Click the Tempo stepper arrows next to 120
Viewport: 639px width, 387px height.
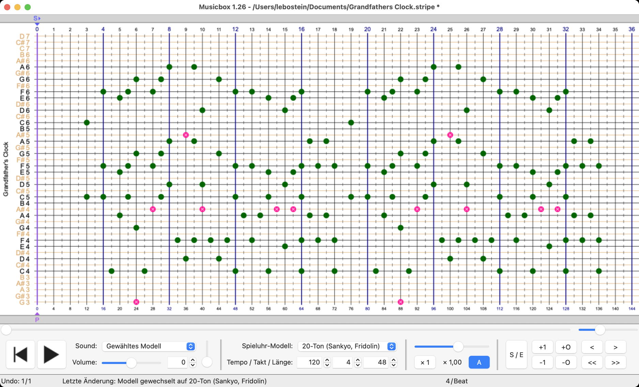tap(327, 362)
